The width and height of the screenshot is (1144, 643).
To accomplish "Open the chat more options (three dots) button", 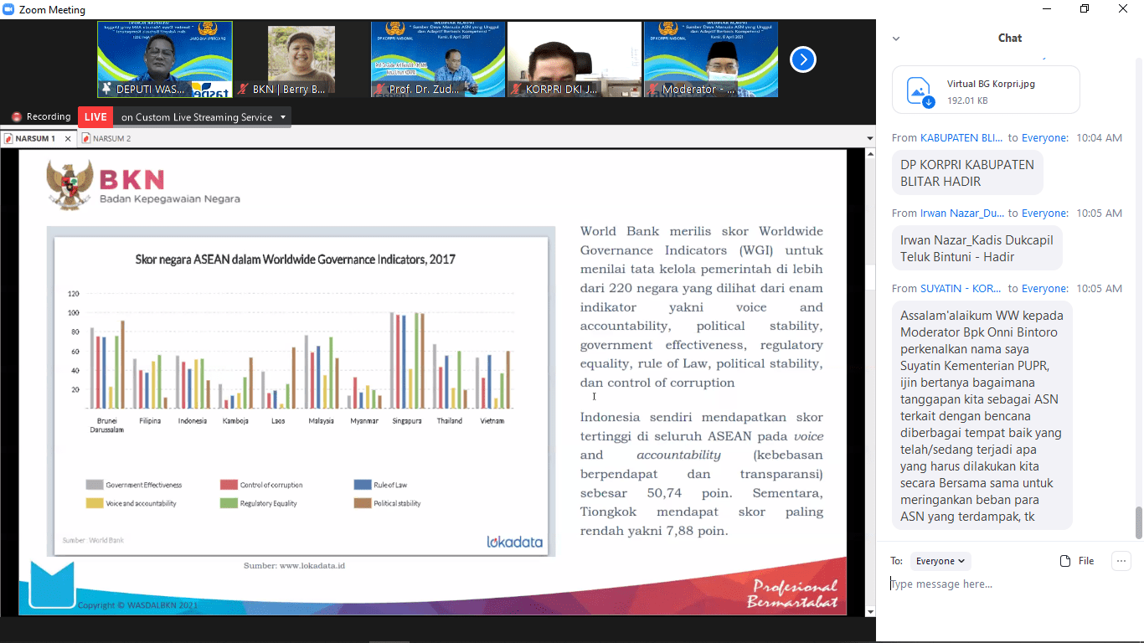I will 1121,561.
